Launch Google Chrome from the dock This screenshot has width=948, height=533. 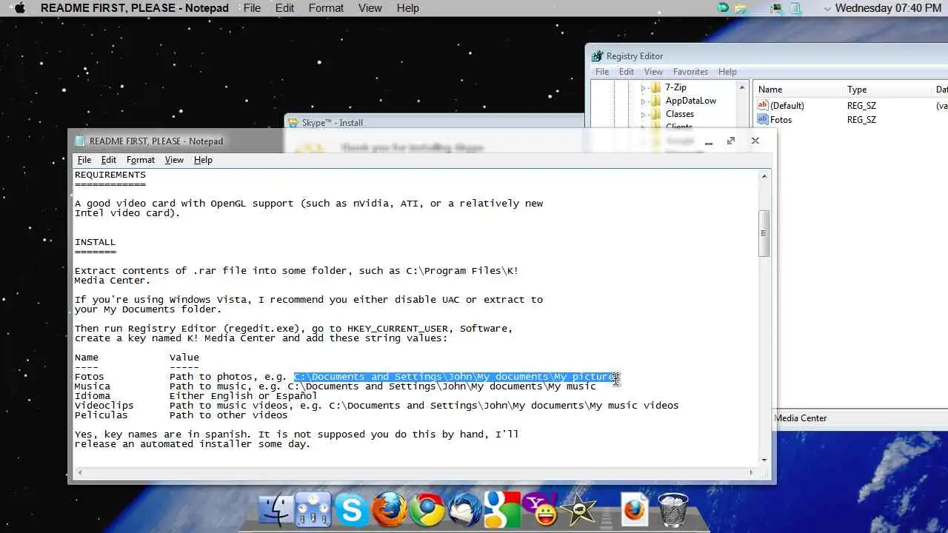[427, 511]
